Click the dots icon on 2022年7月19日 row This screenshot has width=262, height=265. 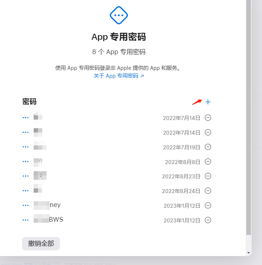[25, 147]
